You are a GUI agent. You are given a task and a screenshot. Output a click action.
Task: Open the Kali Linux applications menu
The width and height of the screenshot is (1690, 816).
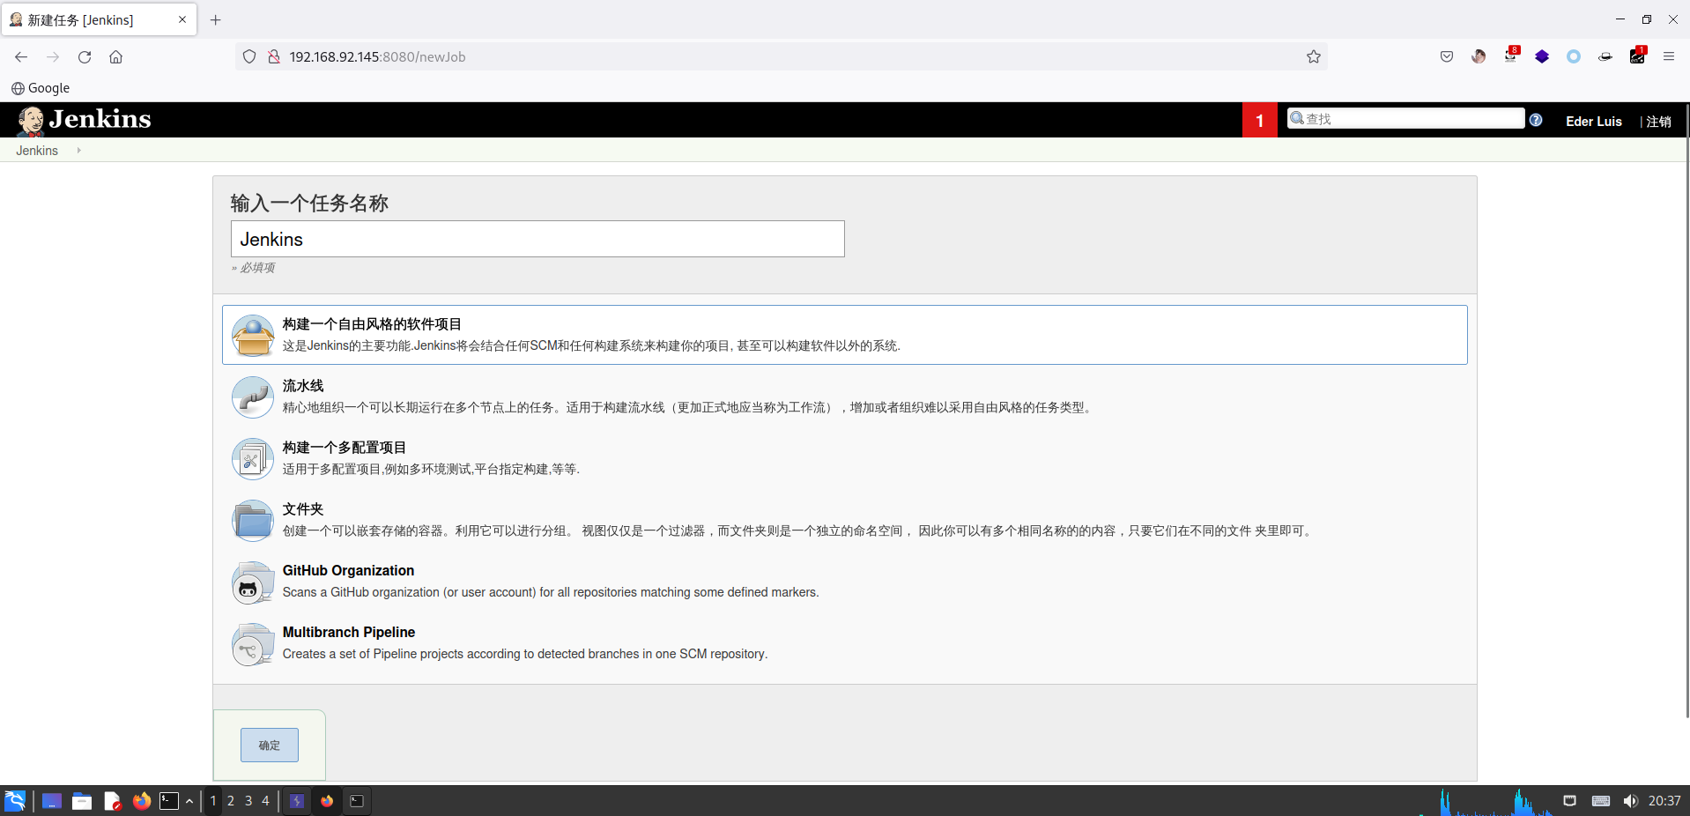15,801
